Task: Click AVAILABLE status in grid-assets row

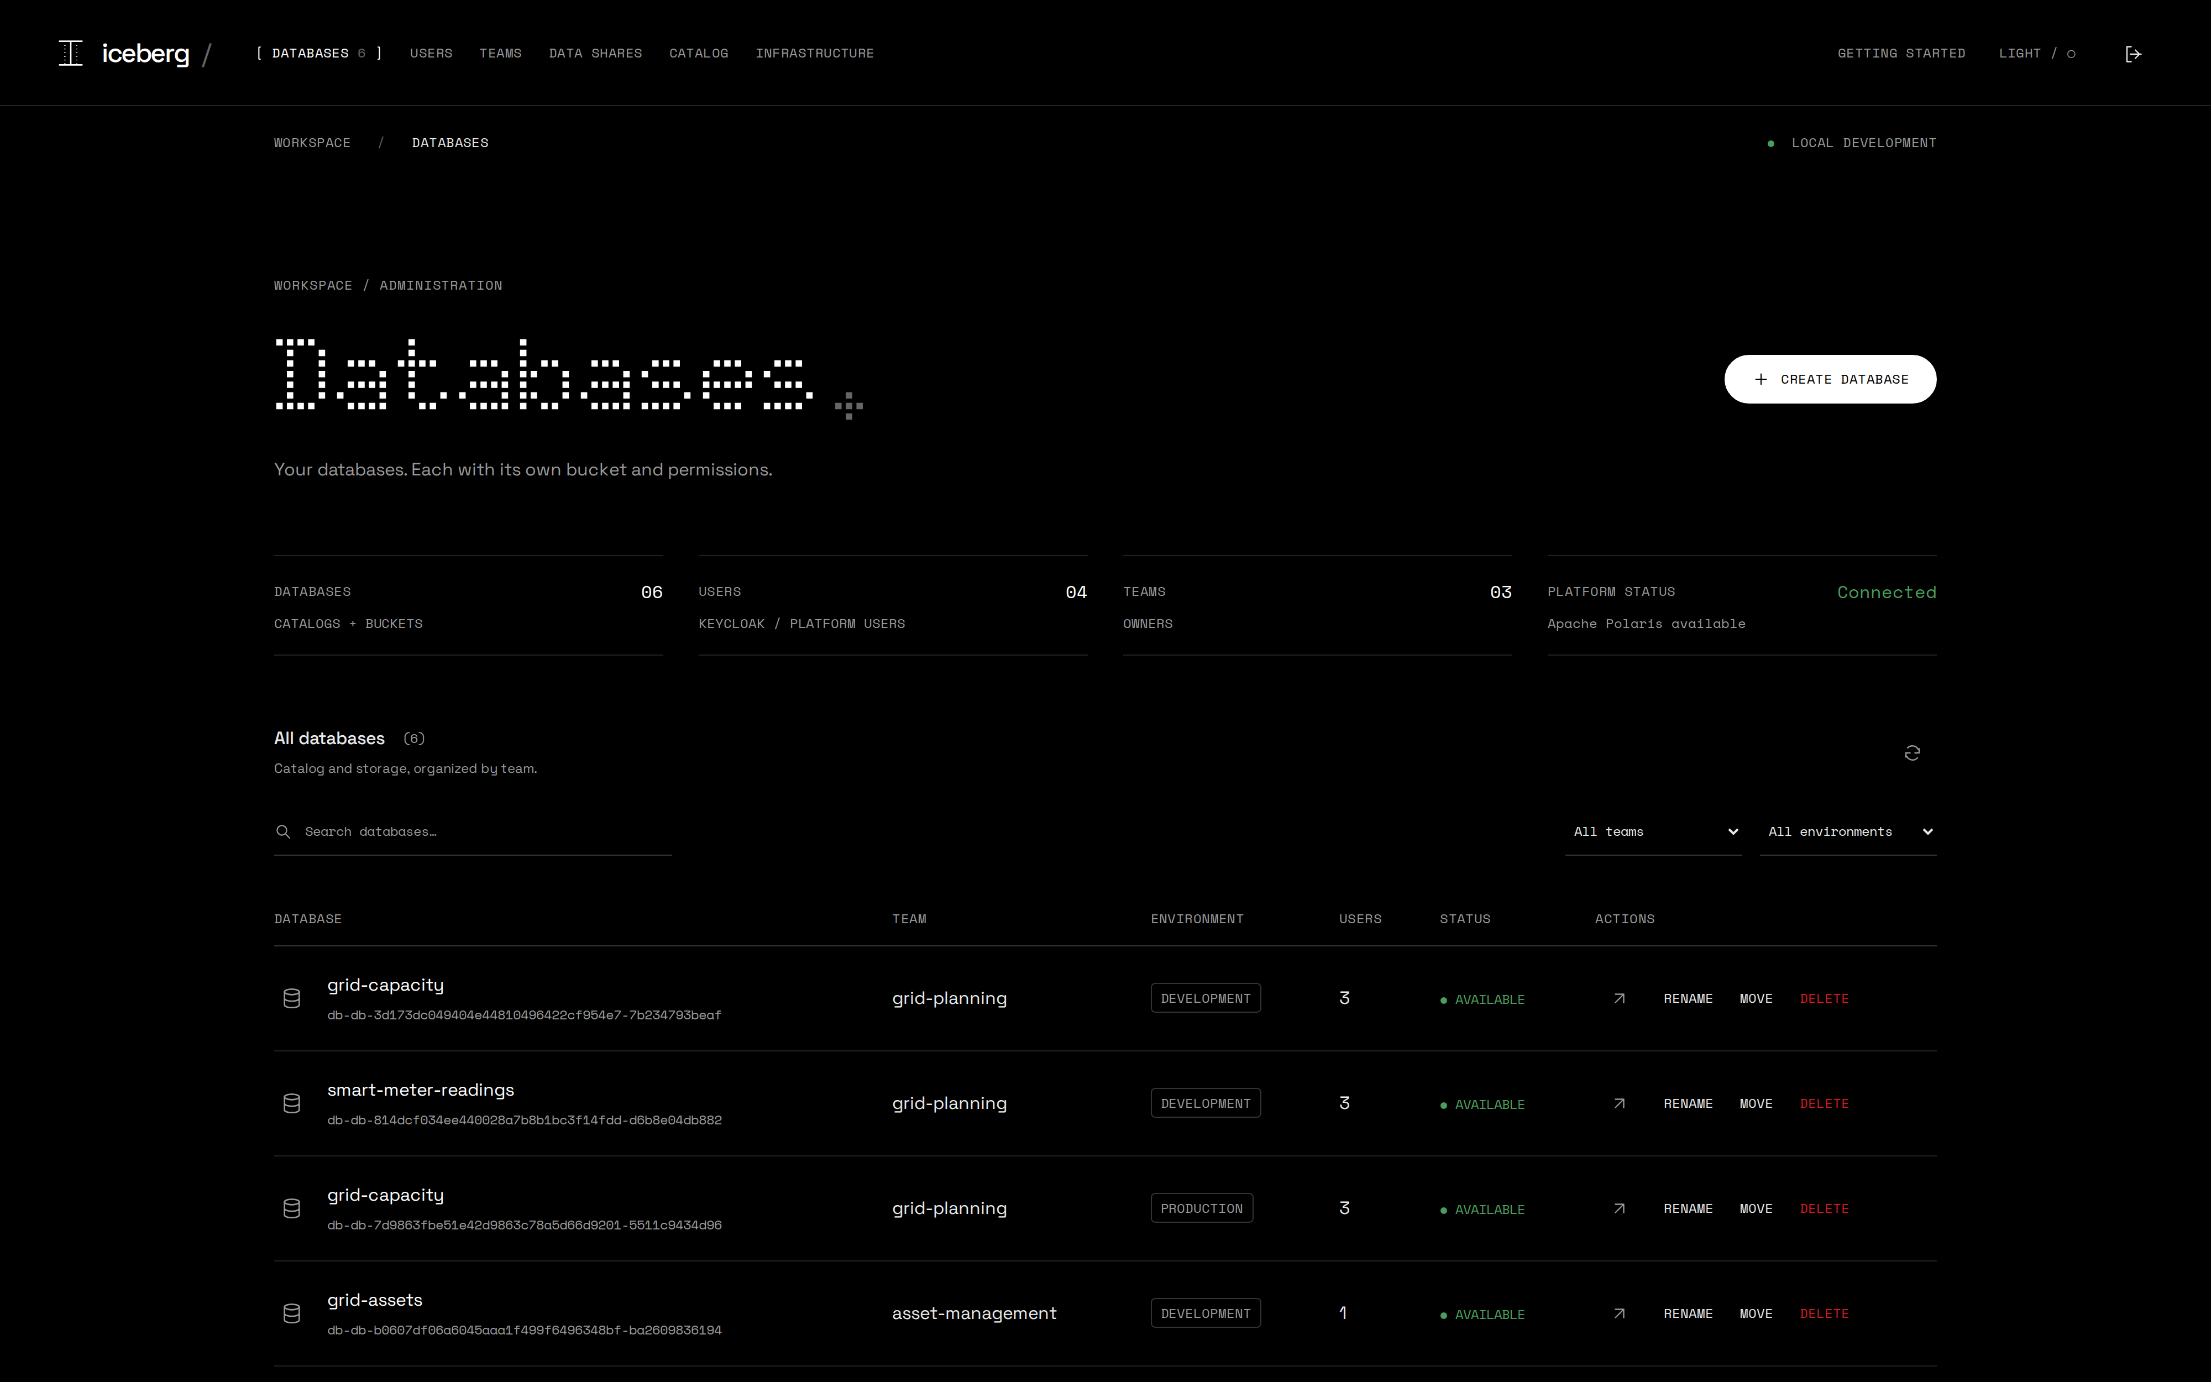Action: (1482, 1315)
